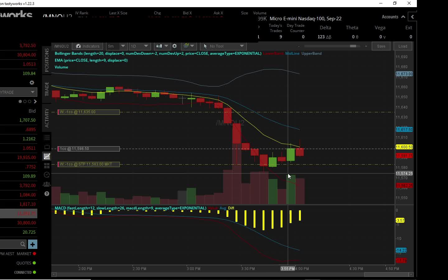Image resolution: width=448 pixels, height=280 pixels.
Task: Click the yellow 11,600.50 price axis tag
Action: 404,147
